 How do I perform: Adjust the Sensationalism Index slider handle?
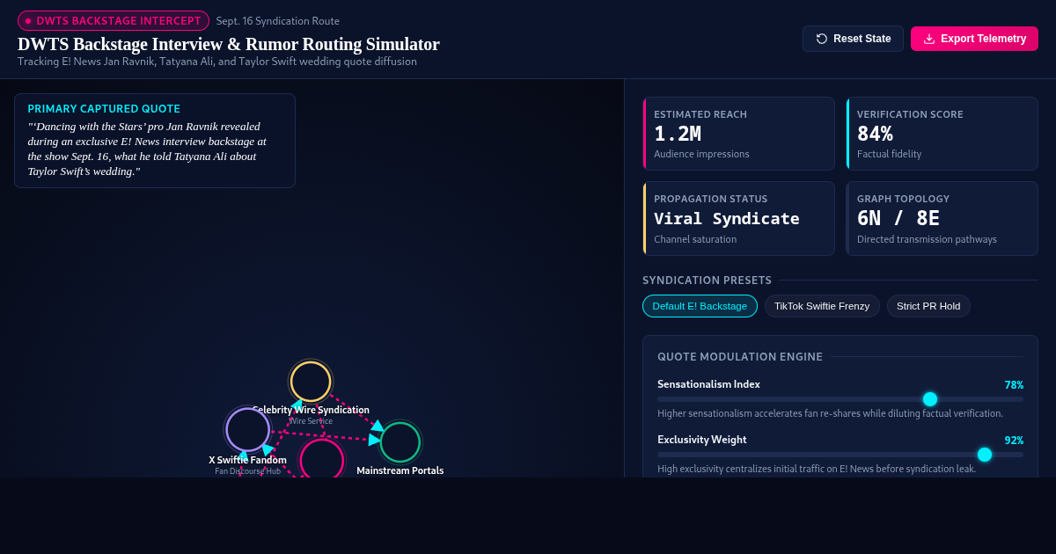point(930,399)
